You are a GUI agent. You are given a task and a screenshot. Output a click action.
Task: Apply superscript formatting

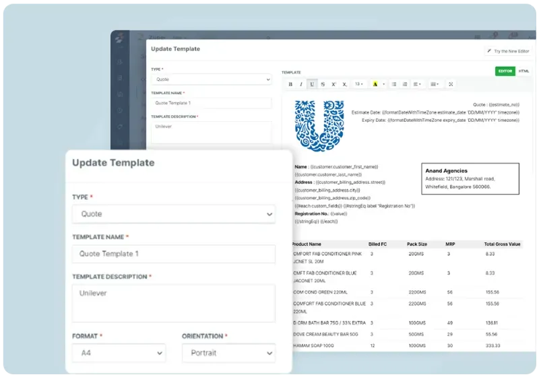(x=334, y=84)
